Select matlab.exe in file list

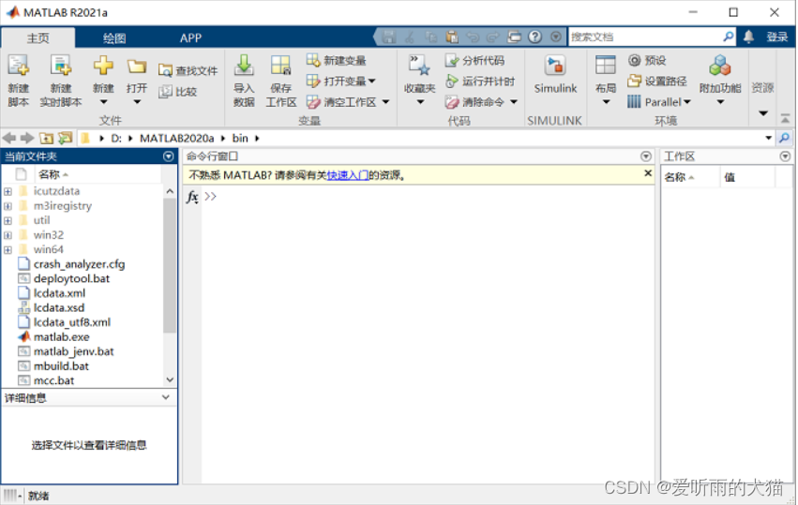pyautogui.click(x=62, y=337)
